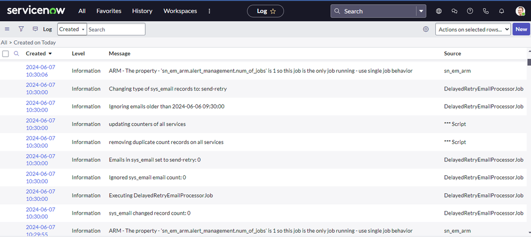Open the globe application scope picker
The image size is (531, 237).
[439, 11]
